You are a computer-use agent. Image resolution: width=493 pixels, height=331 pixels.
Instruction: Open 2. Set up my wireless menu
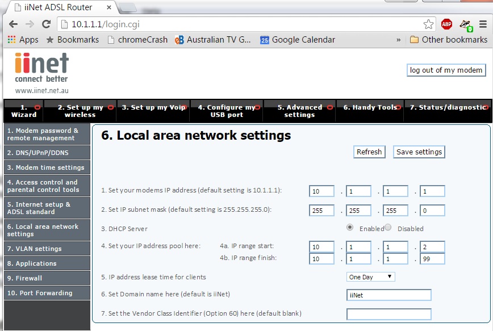click(80, 111)
